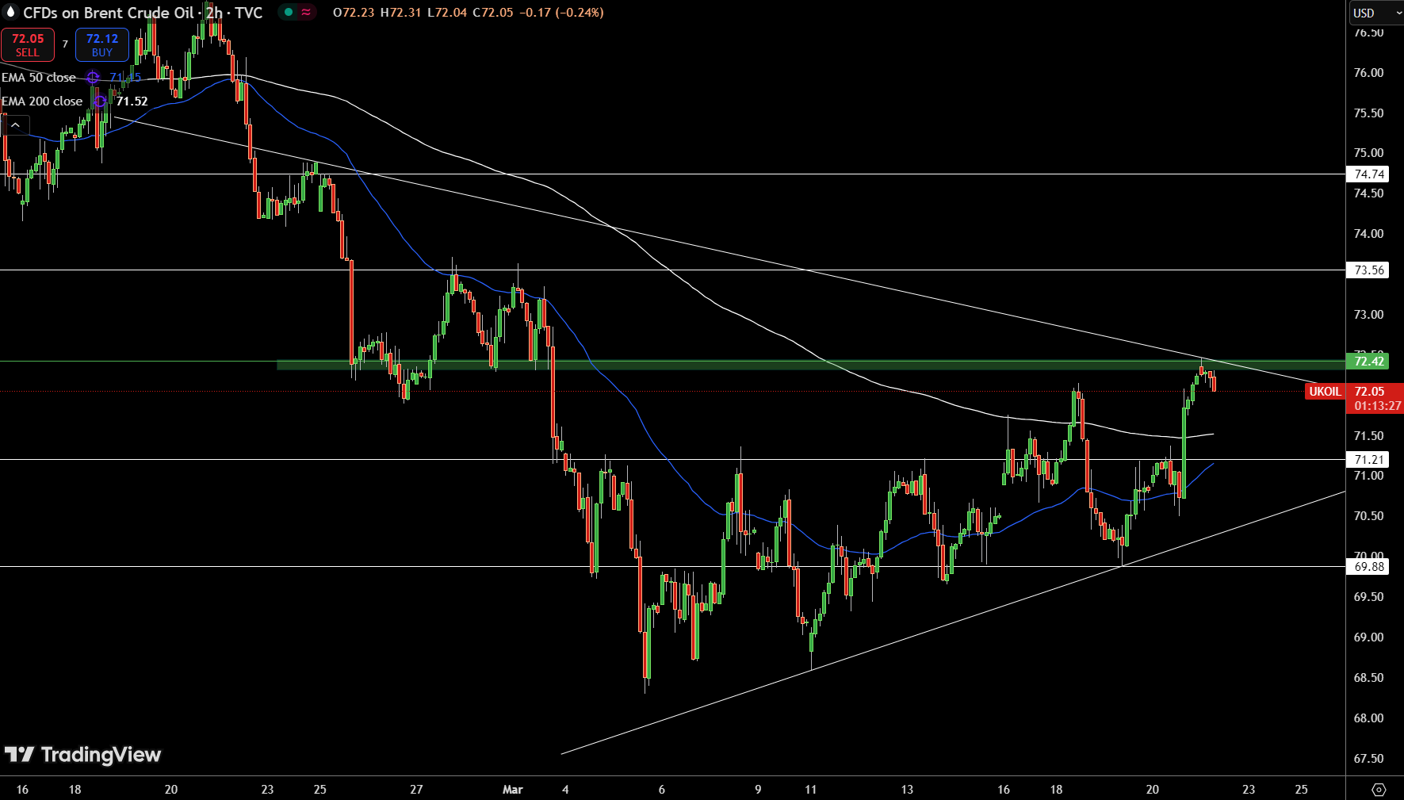Click the close value C72.05 in header

(493, 13)
